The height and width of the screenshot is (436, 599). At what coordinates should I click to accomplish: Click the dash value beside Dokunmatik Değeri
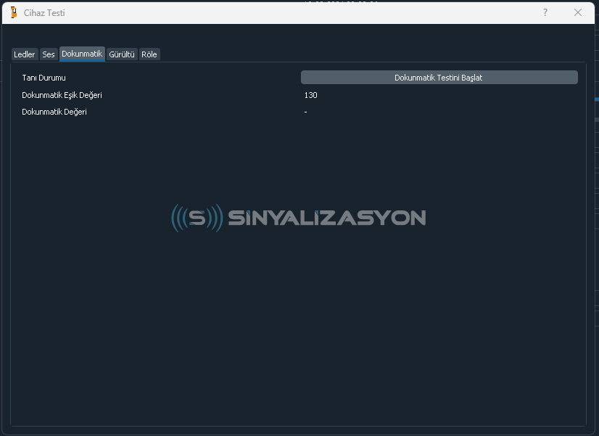coord(305,112)
